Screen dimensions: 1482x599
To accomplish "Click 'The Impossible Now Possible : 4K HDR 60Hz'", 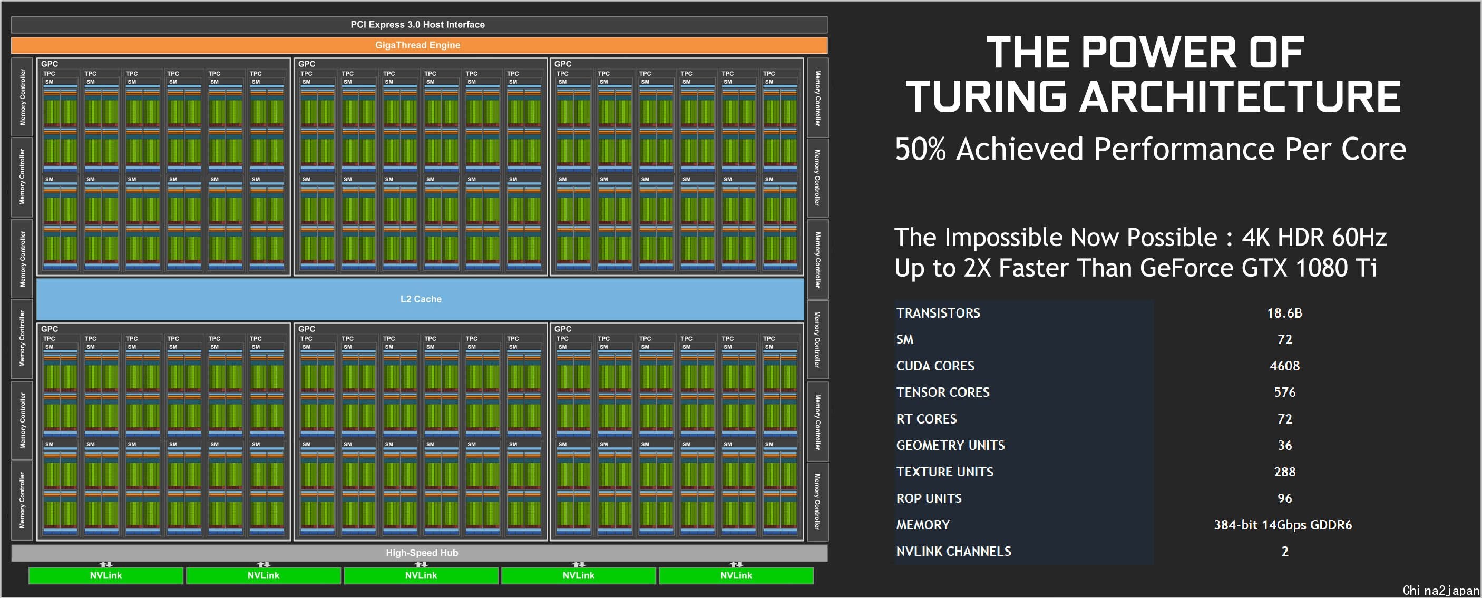I will [x=1140, y=238].
